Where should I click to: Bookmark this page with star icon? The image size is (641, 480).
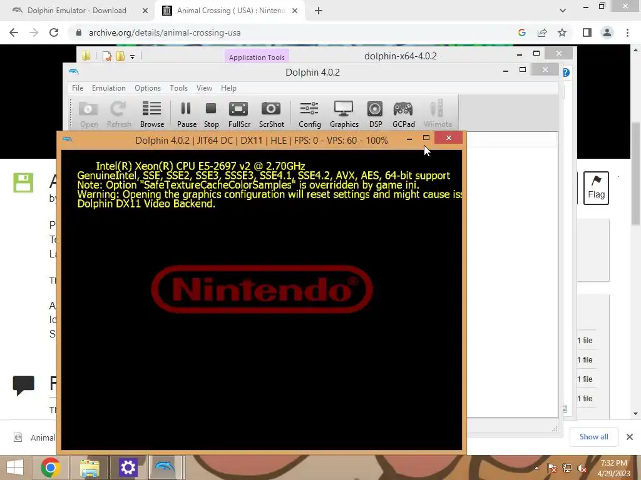562,32
